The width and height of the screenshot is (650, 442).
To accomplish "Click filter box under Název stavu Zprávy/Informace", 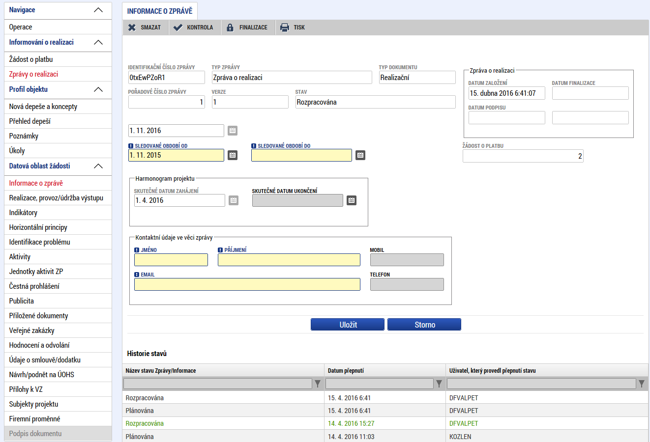I will click(218, 384).
